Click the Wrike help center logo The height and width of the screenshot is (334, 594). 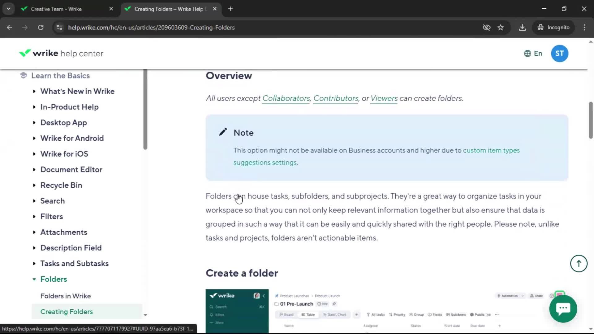click(x=61, y=54)
